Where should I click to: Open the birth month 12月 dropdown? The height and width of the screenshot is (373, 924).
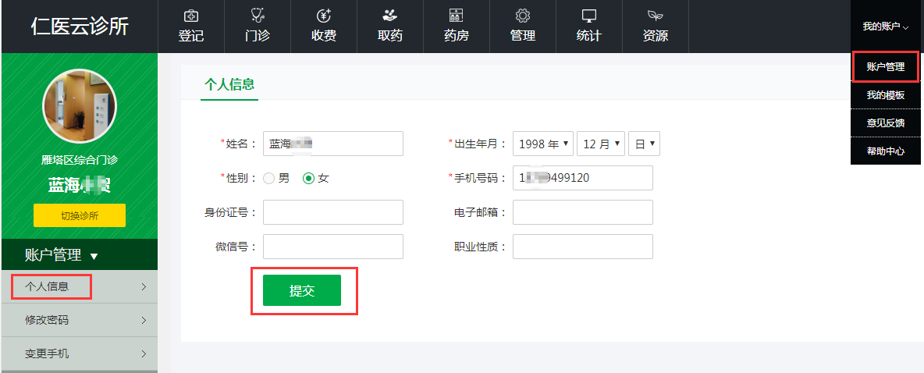tap(601, 144)
